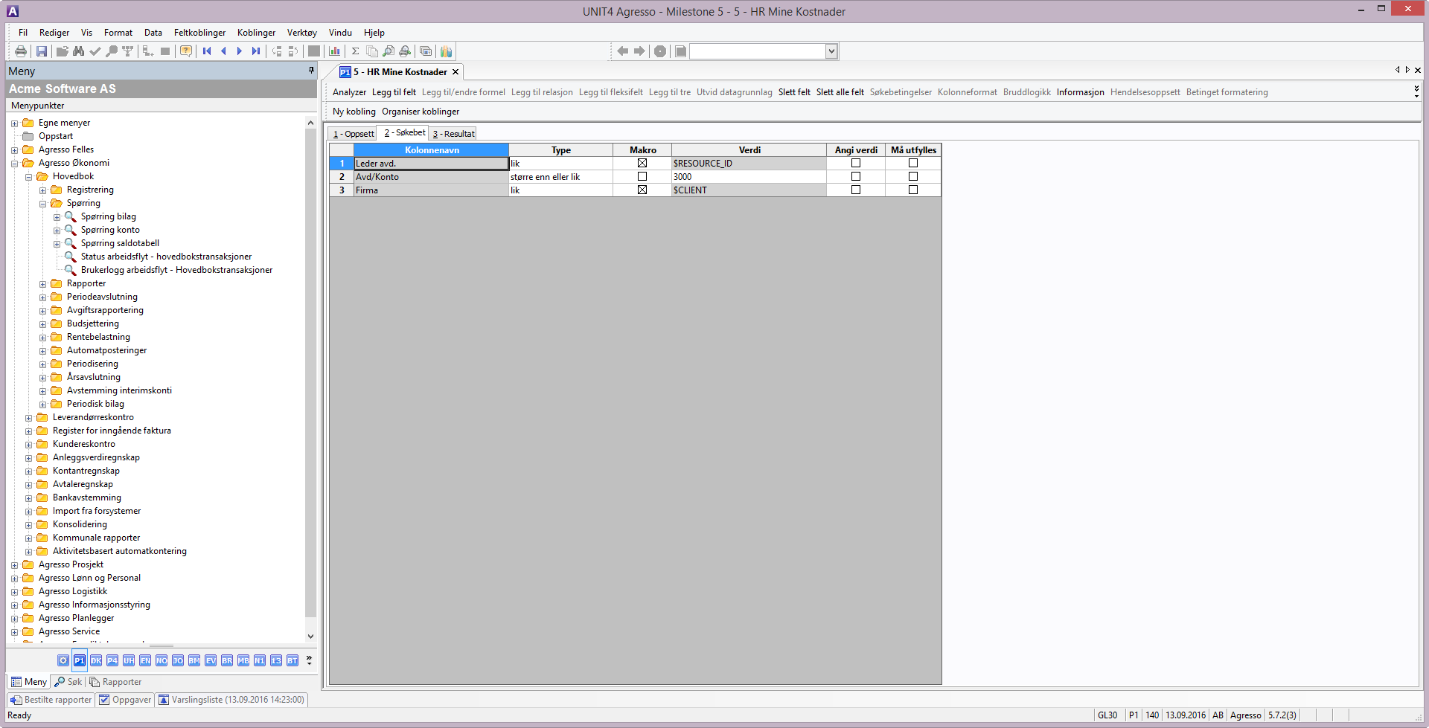Image resolution: width=1429 pixels, height=728 pixels.
Task: Click Slett alle felt
Action: pyautogui.click(x=840, y=92)
